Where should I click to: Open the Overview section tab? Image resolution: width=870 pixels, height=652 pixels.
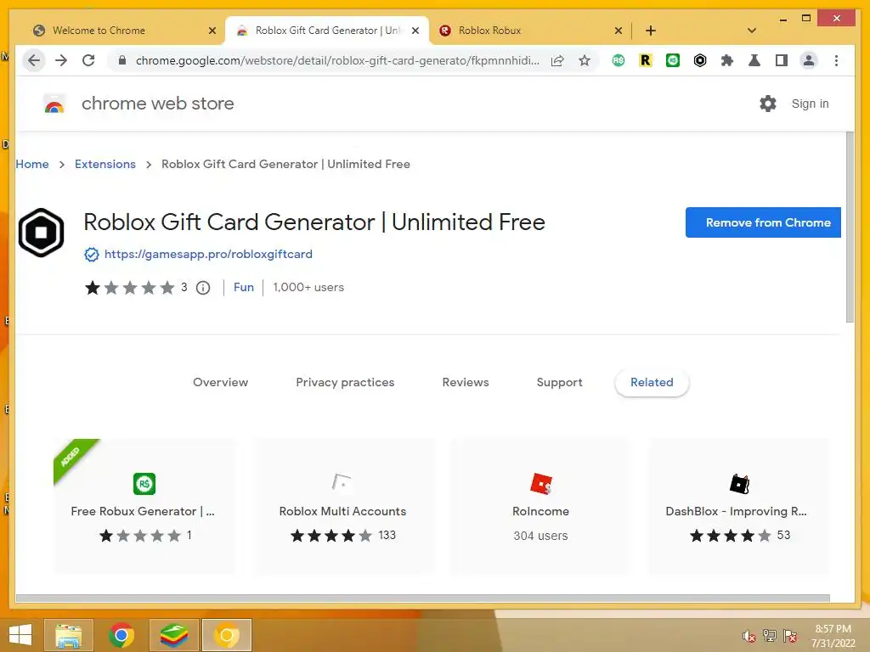[x=220, y=383]
